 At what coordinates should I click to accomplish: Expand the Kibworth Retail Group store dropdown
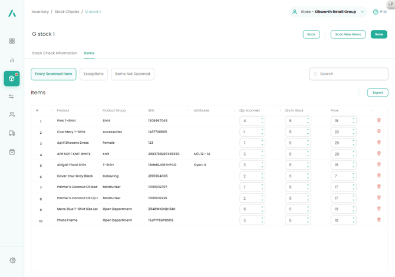362,12
